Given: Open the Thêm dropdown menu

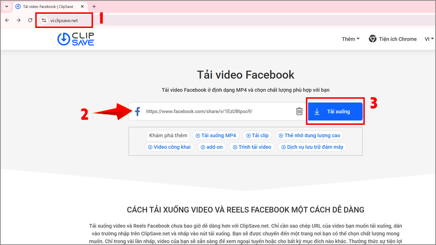Looking at the screenshot, I should [x=350, y=39].
